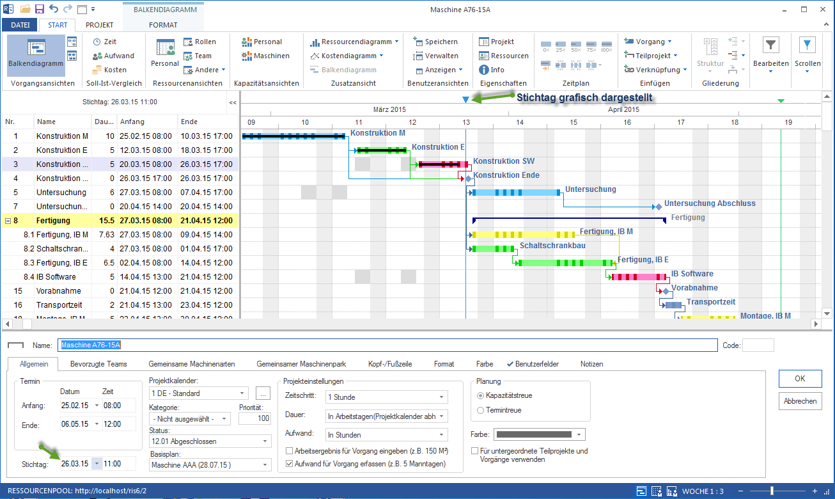Click the Priorität field

[254, 418]
